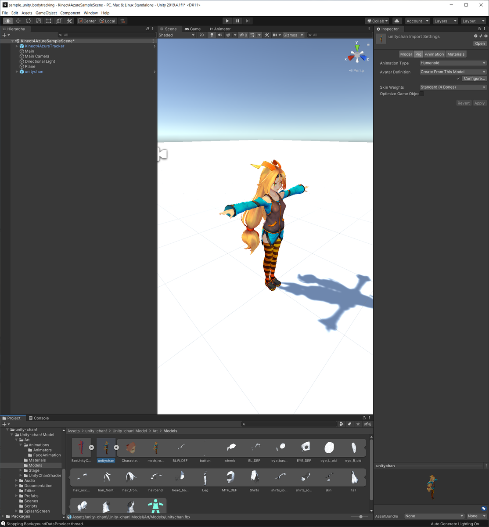Viewport: 489px width, 527px height.
Task: Toggle 2D mode in the Scene view
Action: [x=202, y=35]
